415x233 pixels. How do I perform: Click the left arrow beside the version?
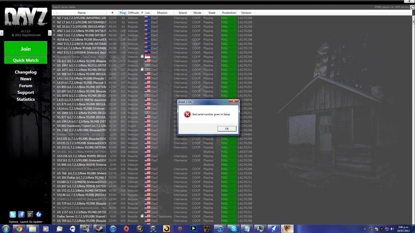2,33
